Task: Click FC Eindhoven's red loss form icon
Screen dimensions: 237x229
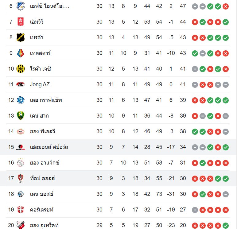Action: [x=226, y=6]
